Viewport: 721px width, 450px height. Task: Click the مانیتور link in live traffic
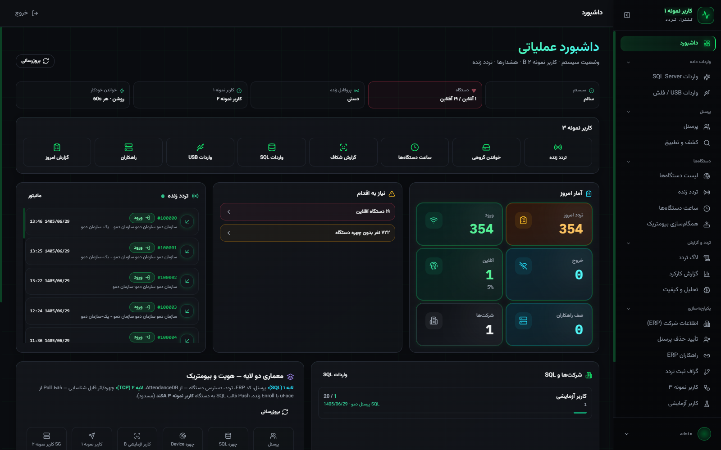pos(35,196)
